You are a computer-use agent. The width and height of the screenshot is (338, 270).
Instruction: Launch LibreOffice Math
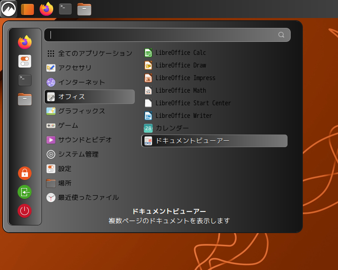[215, 90]
